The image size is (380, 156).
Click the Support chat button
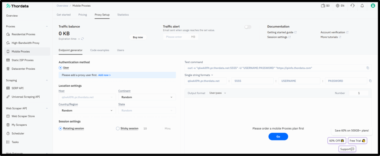click(x=347, y=149)
